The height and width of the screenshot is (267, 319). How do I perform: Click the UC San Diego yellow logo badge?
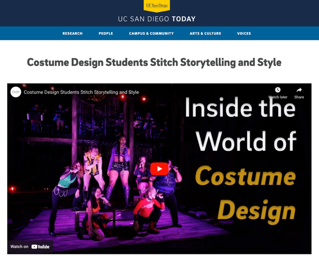point(157,5)
